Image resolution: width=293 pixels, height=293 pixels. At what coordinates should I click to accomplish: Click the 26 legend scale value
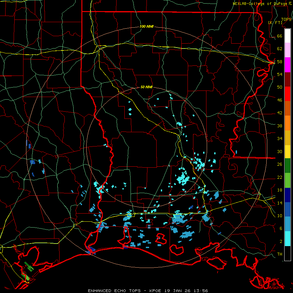[x=280, y=164]
